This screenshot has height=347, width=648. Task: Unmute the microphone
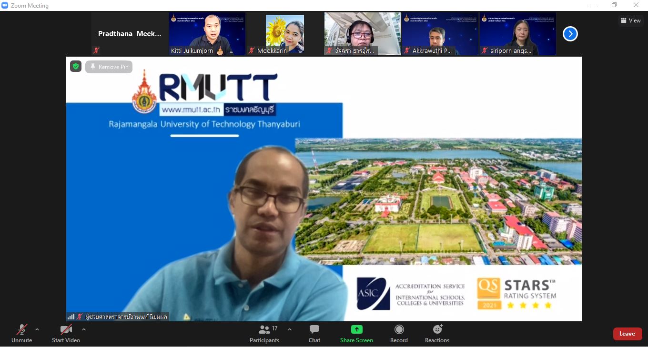(x=21, y=333)
